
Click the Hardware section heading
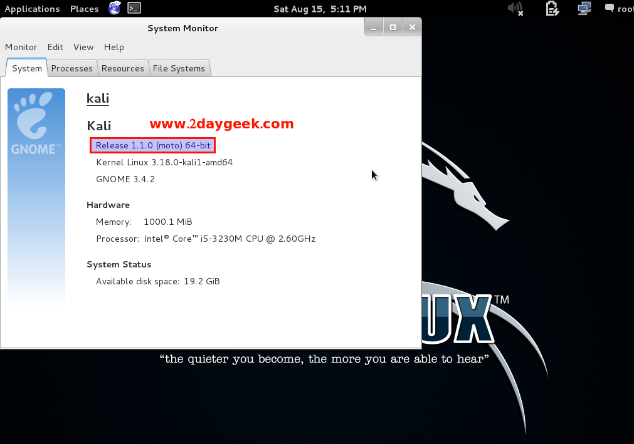[108, 205]
